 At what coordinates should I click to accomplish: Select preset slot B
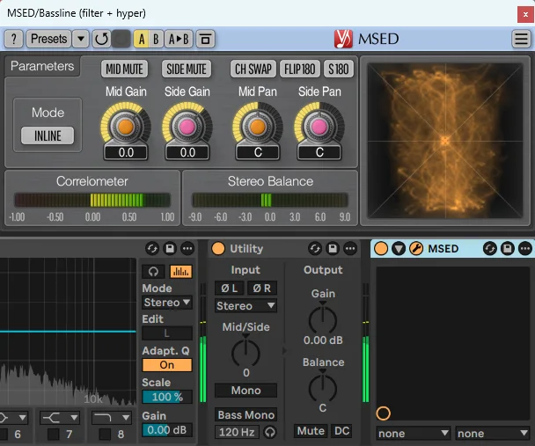click(156, 39)
